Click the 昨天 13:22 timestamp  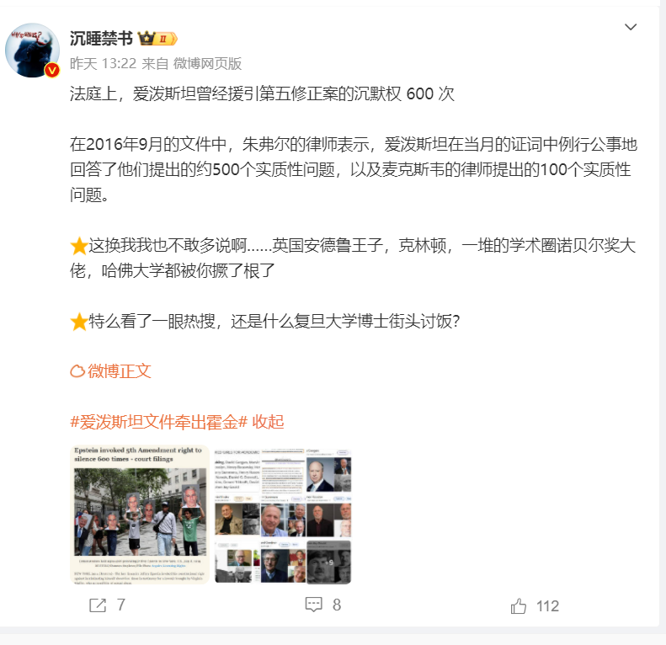104,64
